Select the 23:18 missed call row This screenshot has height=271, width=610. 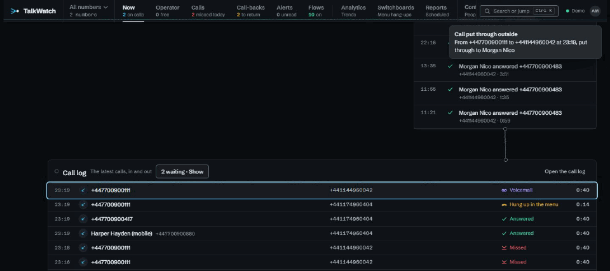pyautogui.click(x=322, y=248)
